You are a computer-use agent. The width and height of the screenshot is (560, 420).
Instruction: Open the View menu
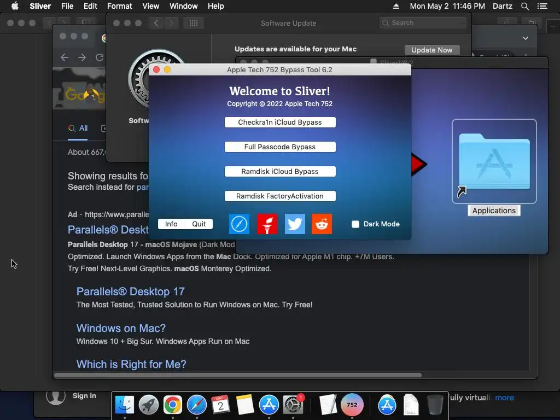(x=151, y=6)
